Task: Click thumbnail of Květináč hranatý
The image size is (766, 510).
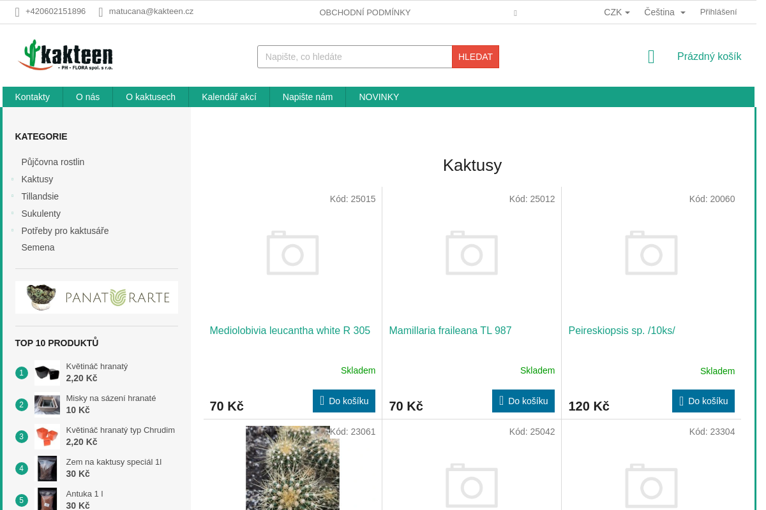Action: (x=47, y=373)
